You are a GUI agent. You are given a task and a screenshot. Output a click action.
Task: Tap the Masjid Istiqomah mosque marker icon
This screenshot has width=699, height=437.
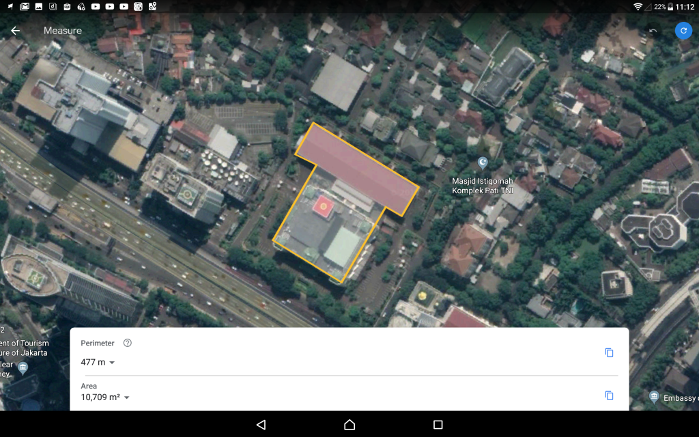pyautogui.click(x=483, y=163)
